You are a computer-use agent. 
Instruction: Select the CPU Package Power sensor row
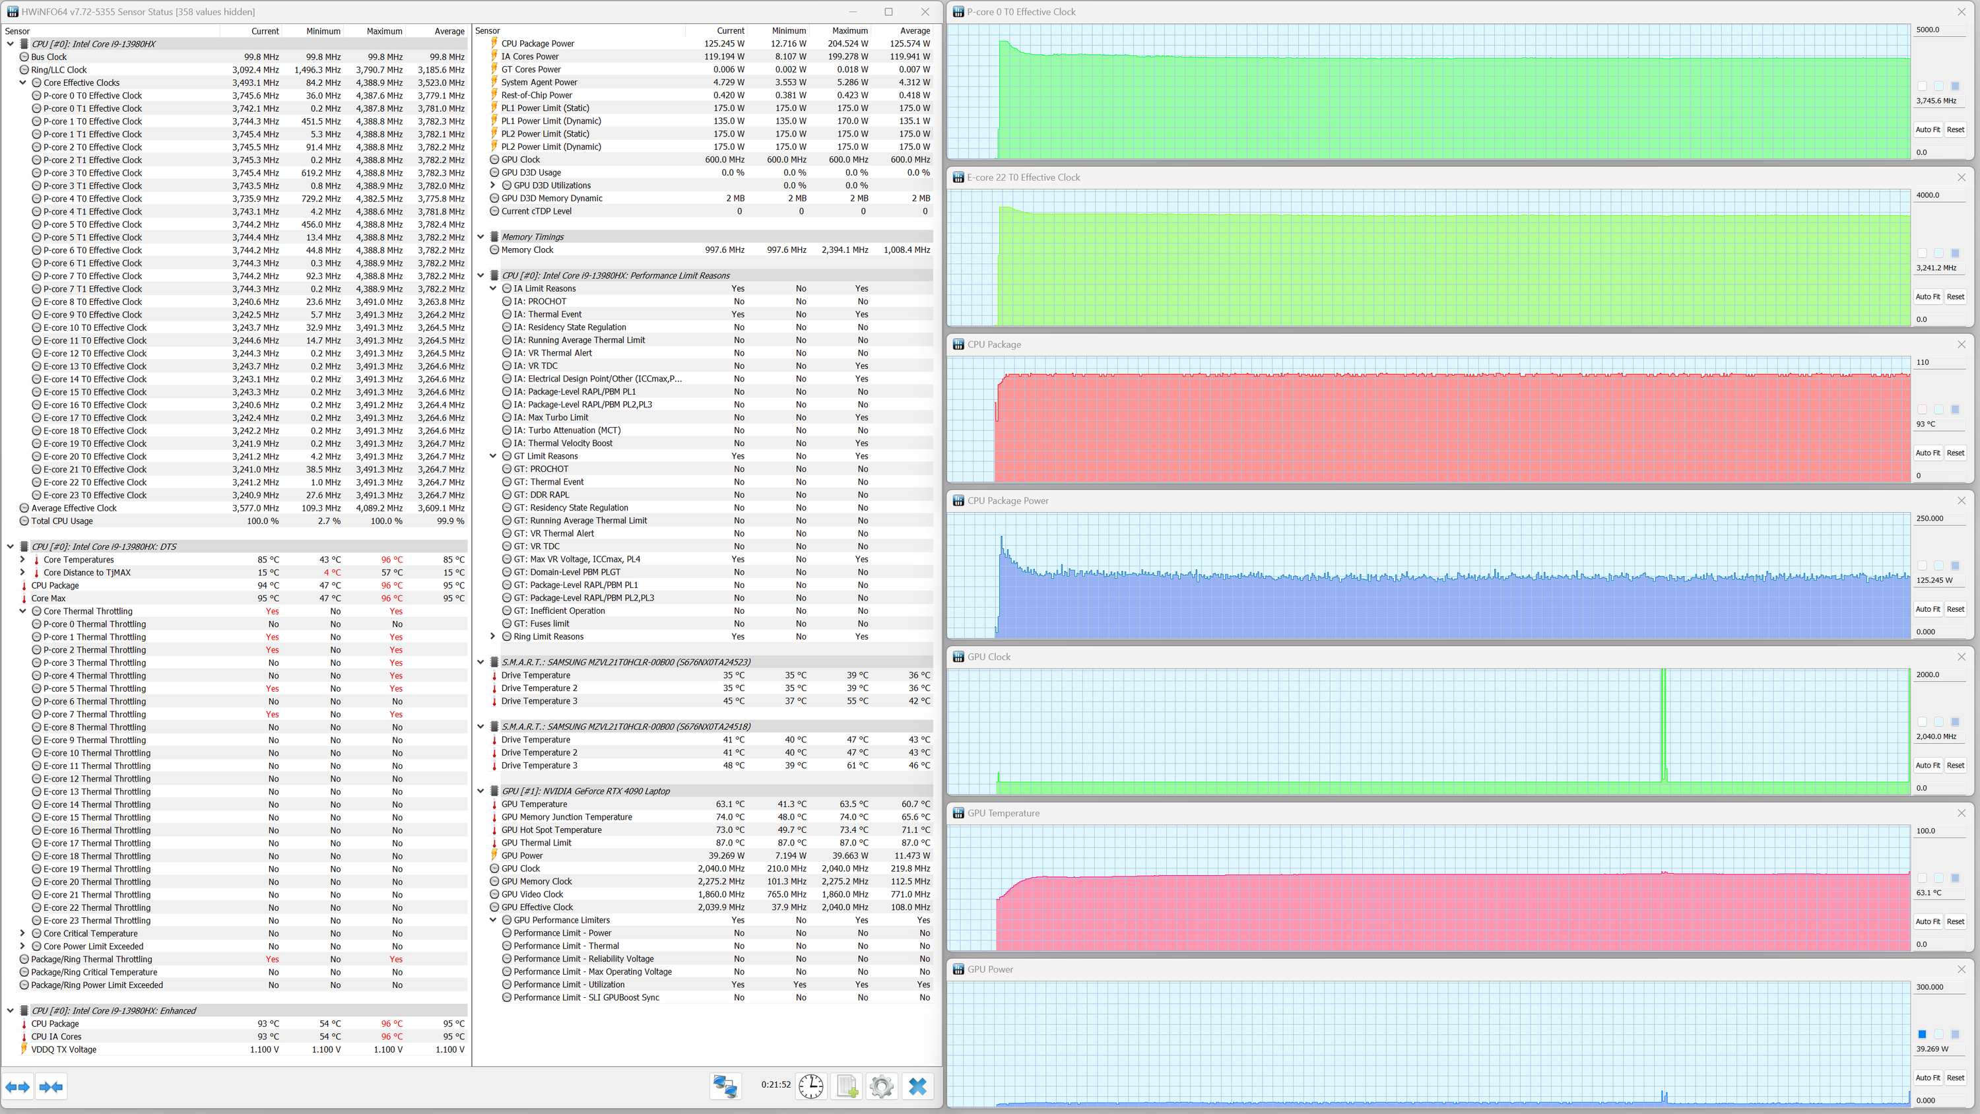pyautogui.click(x=538, y=44)
